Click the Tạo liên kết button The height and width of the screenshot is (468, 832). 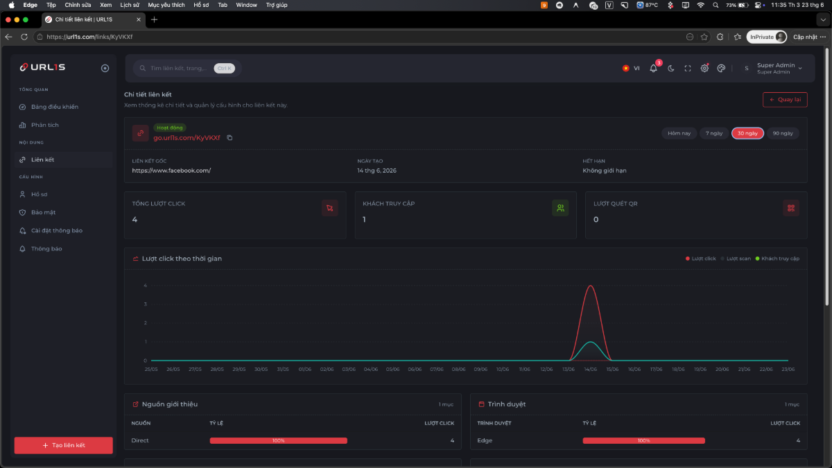pyautogui.click(x=64, y=445)
